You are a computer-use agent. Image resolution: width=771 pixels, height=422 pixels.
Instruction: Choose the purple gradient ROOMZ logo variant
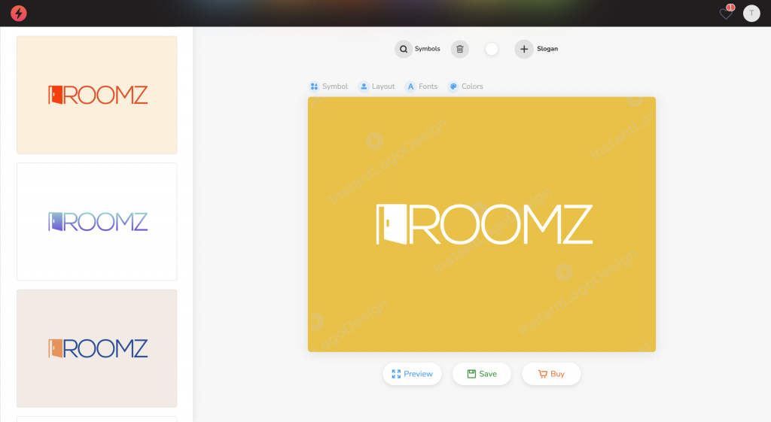click(x=97, y=222)
